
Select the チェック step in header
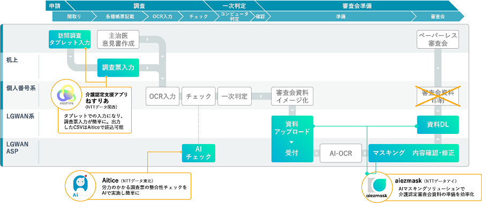[198, 17]
